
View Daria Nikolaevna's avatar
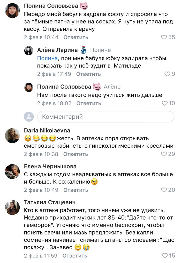coord(12,135)
